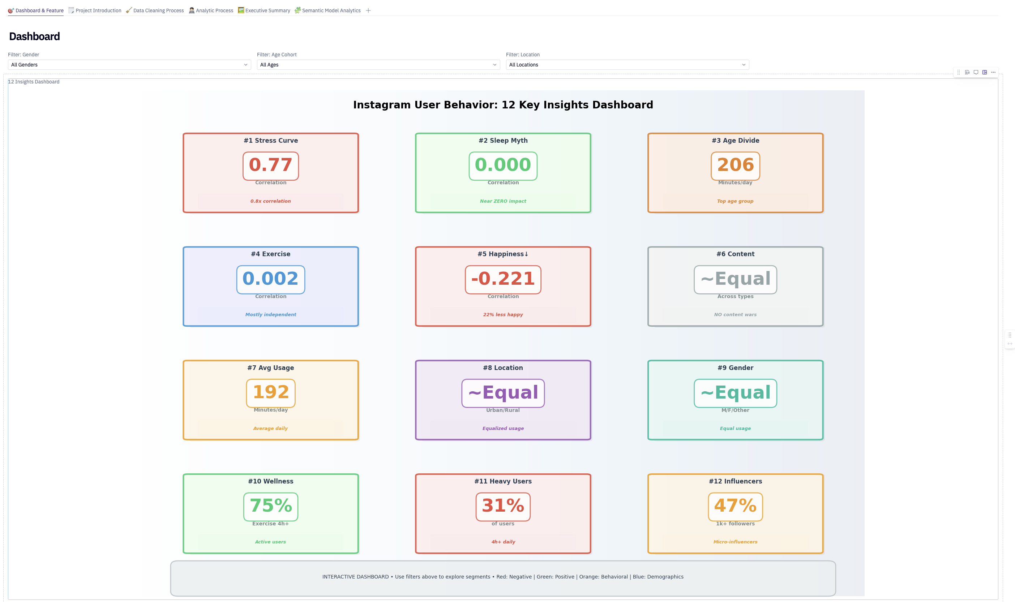Image resolution: width=1015 pixels, height=602 pixels.
Task: Open the Location filter dropdown
Action: [x=627, y=64]
